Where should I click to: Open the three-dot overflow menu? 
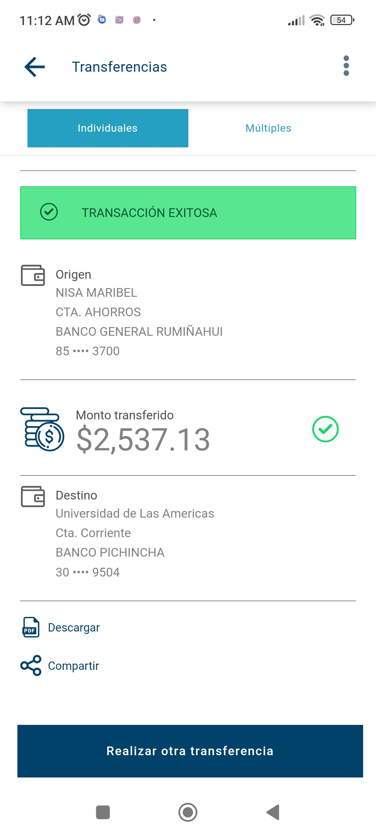point(346,66)
